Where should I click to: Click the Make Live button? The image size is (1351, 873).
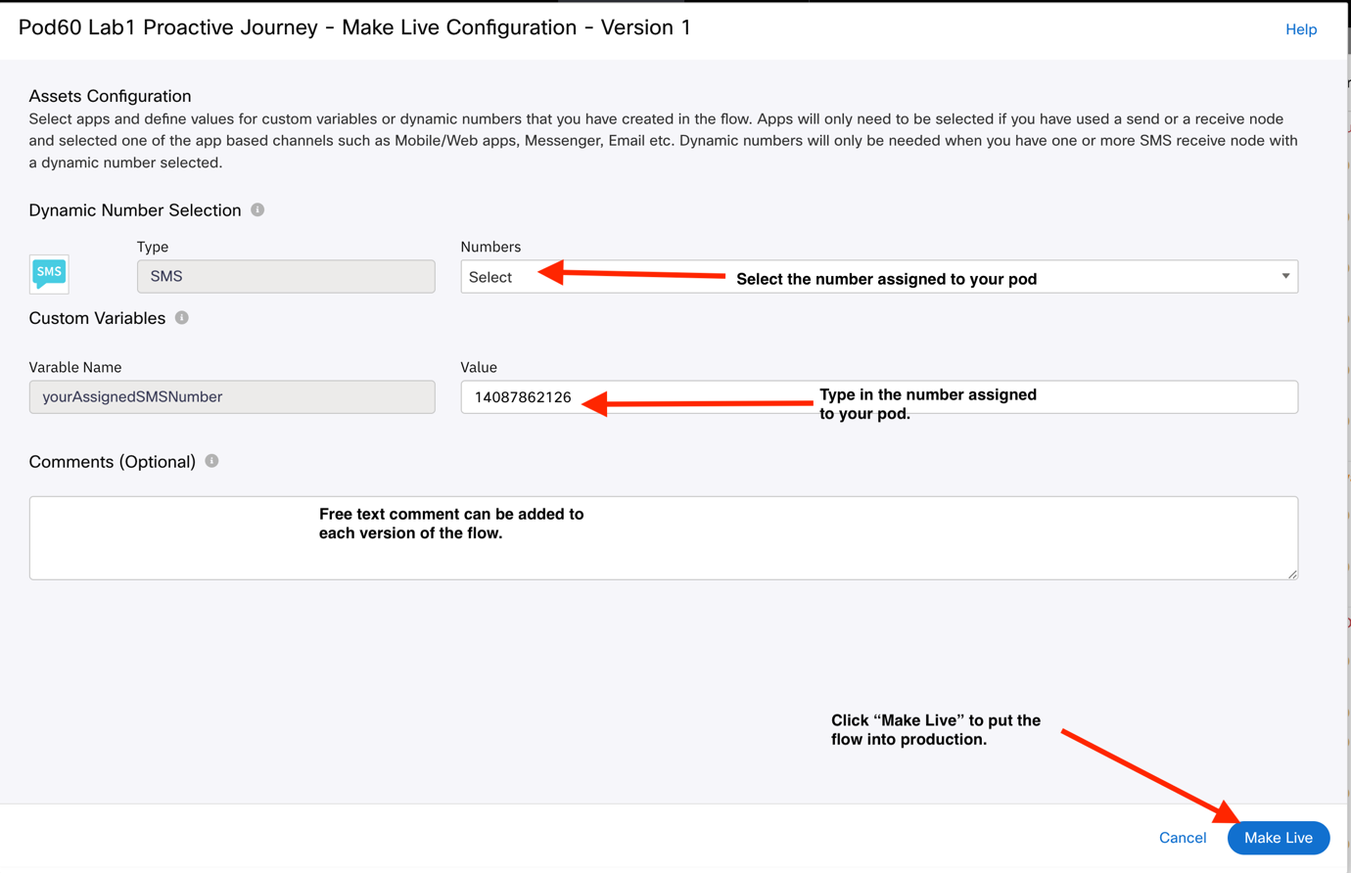(x=1279, y=838)
